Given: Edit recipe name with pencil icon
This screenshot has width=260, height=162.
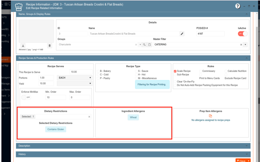Looking at the screenshot, I should pyautogui.click(x=182, y=34).
